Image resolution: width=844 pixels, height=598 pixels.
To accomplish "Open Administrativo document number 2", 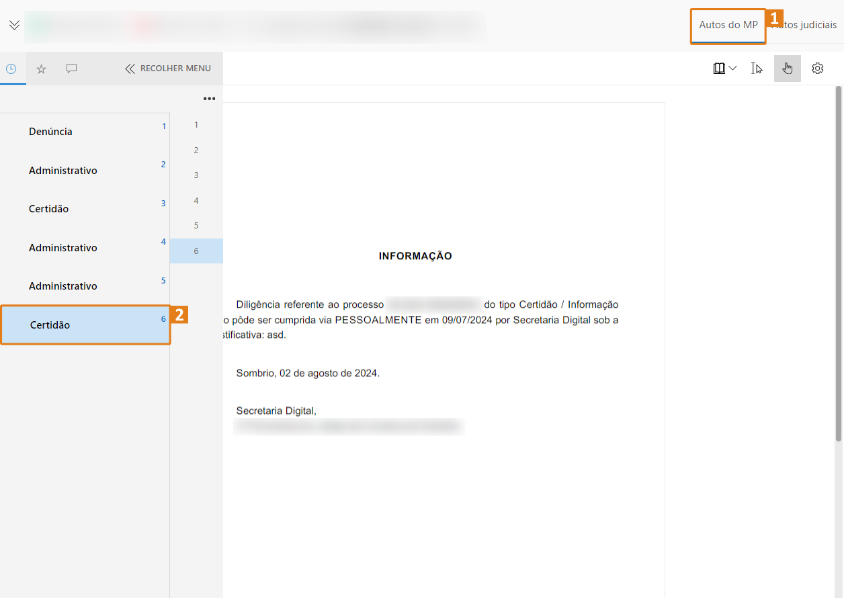I will point(62,171).
